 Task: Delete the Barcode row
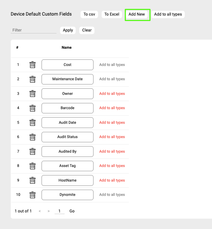(32, 108)
